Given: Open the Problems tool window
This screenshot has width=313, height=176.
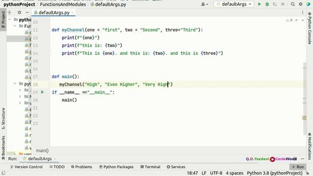Looking at the screenshot, I should point(82,167).
